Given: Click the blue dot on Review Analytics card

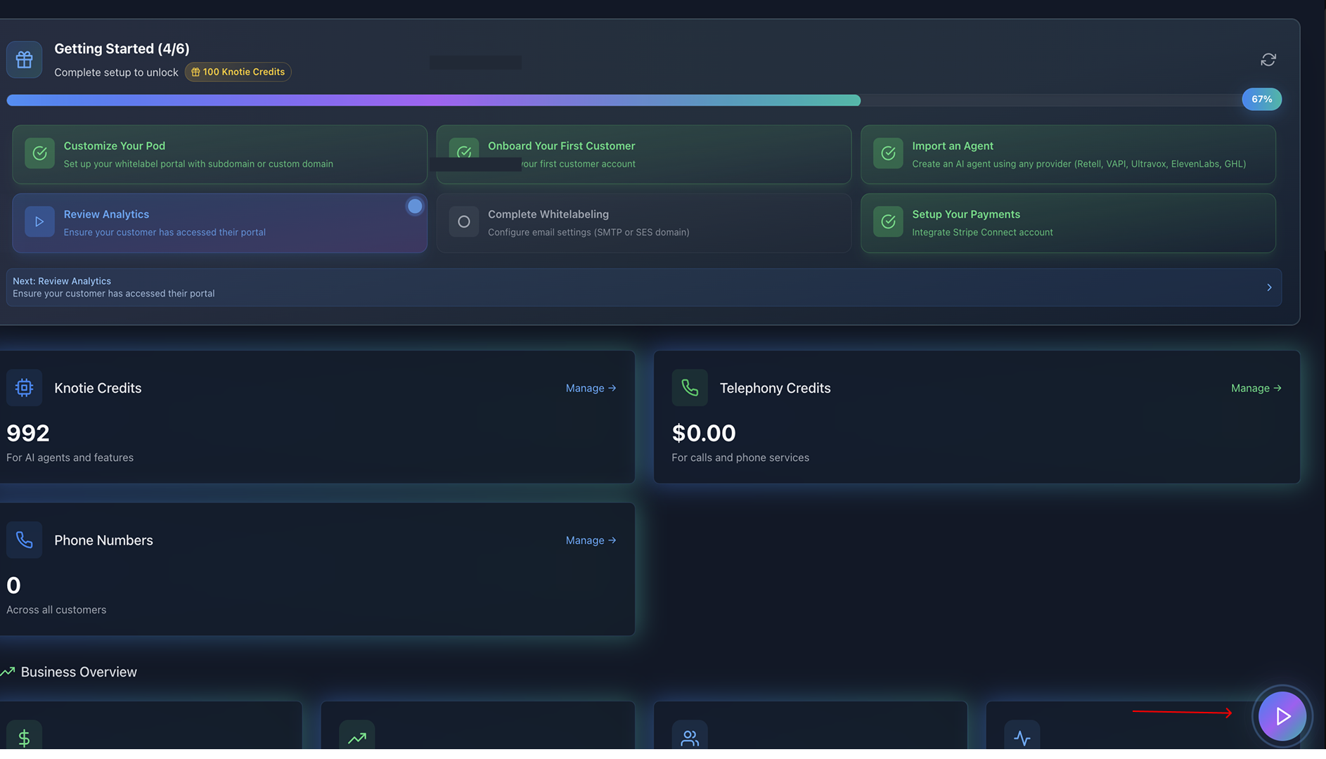Looking at the screenshot, I should click(415, 206).
